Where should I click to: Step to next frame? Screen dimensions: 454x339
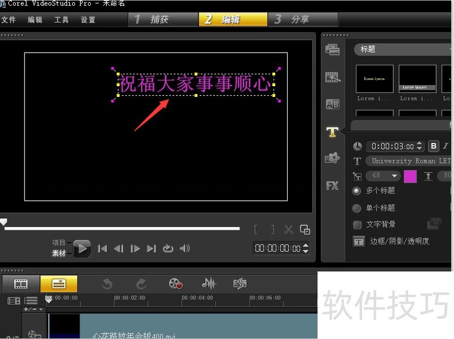point(135,248)
